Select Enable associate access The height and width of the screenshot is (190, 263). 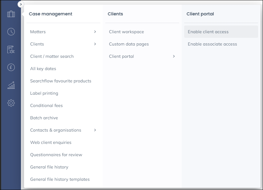tap(212, 44)
